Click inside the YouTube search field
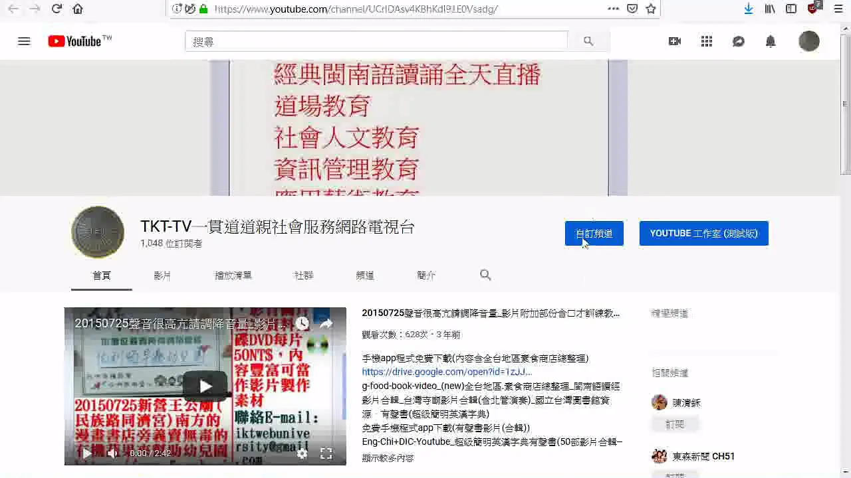This screenshot has height=478, width=851. 376,41
